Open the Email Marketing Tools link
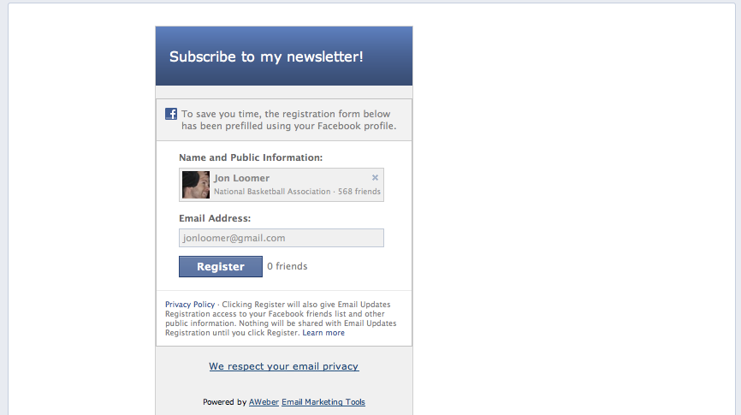Image resolution: width=741 pixels, height=415 pixels. pos(323,402)
